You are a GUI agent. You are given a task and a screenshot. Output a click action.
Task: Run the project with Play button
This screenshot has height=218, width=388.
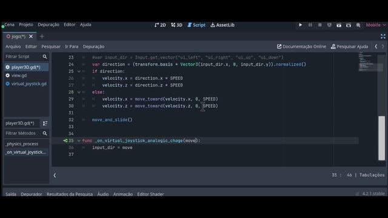coord(300,25)
